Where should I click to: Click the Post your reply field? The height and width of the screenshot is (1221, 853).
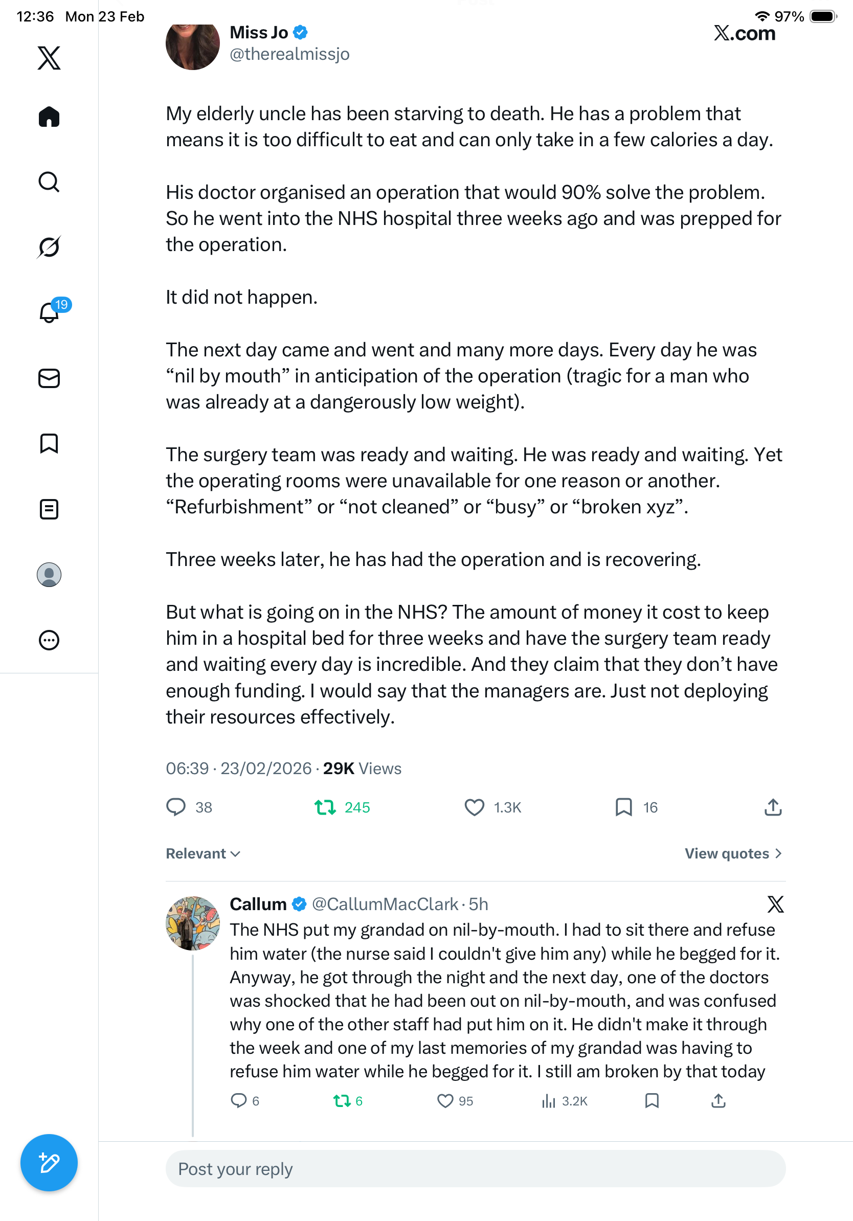pyautogui.click(x=476, y=1169)
